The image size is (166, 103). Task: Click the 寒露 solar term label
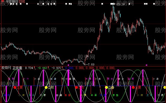point(68,95)
